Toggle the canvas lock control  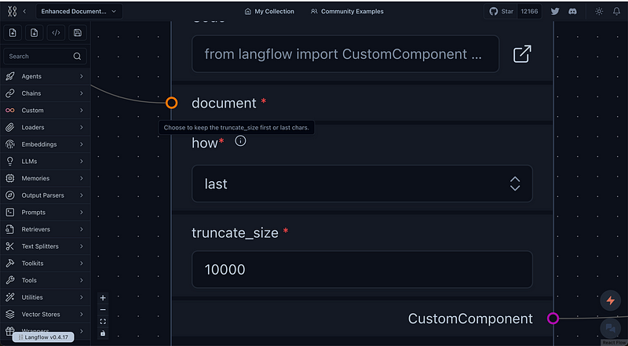click(x=103, y=333)
